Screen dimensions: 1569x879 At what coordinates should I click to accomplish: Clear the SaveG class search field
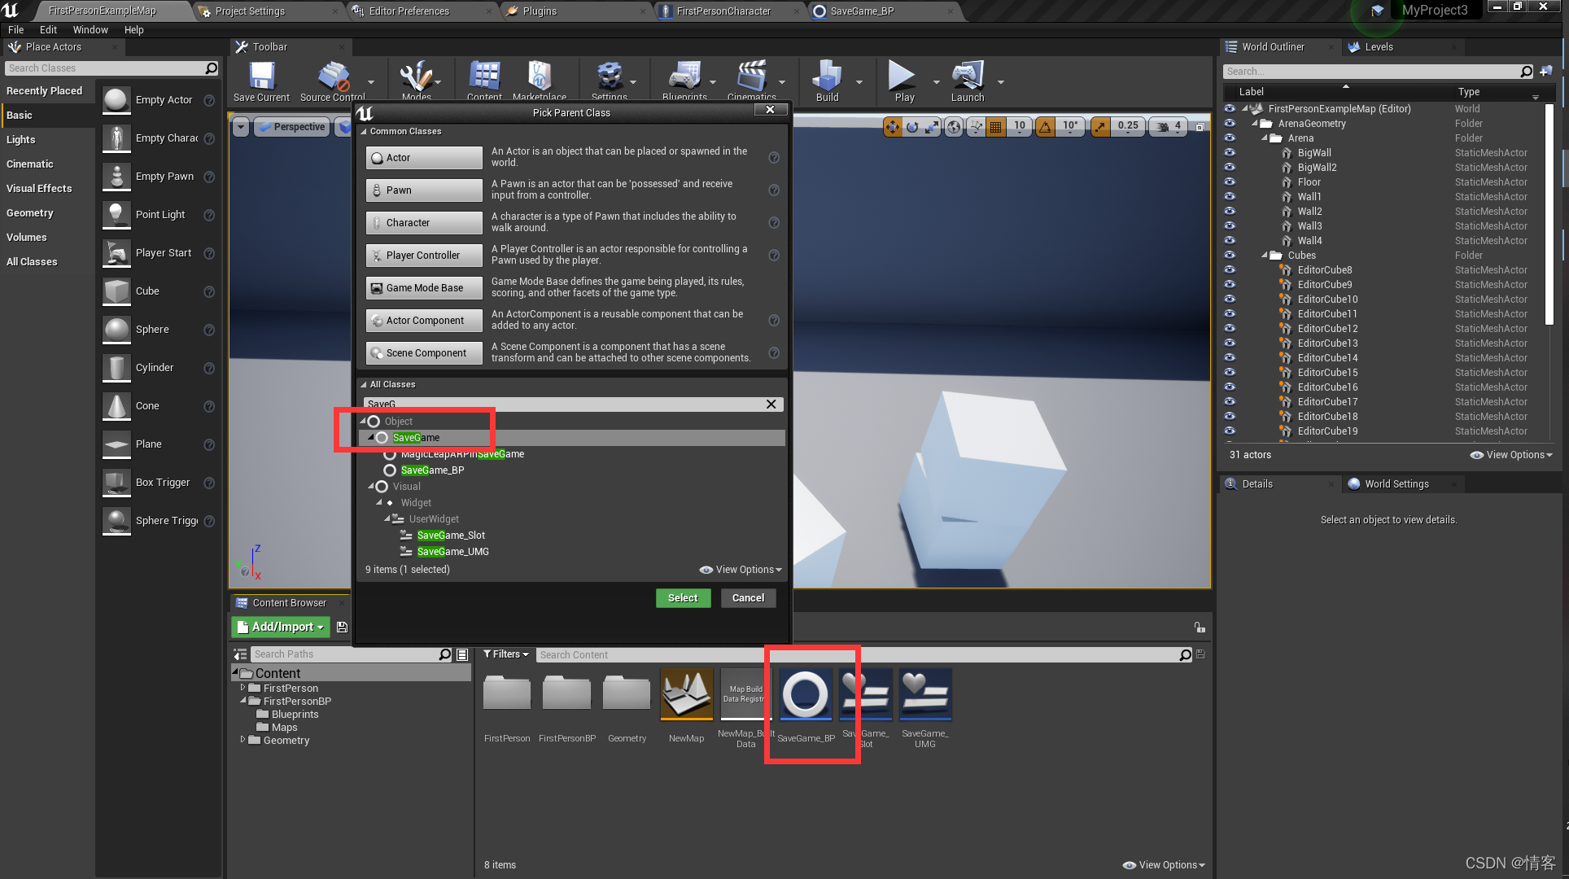[771, 405]
